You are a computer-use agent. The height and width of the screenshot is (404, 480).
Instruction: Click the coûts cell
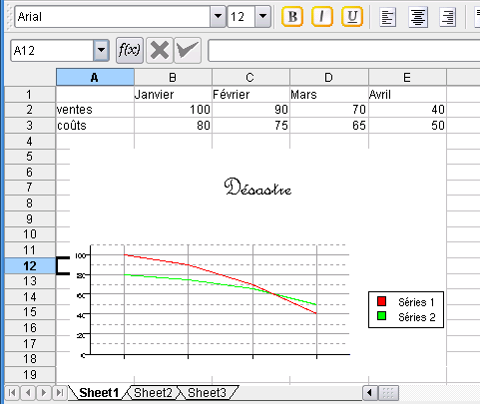tap(95, 126)
